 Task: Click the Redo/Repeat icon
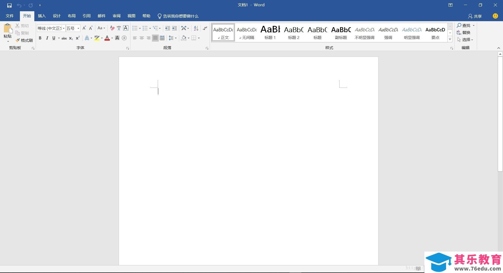pyautogui.click(x=31, y=5)
